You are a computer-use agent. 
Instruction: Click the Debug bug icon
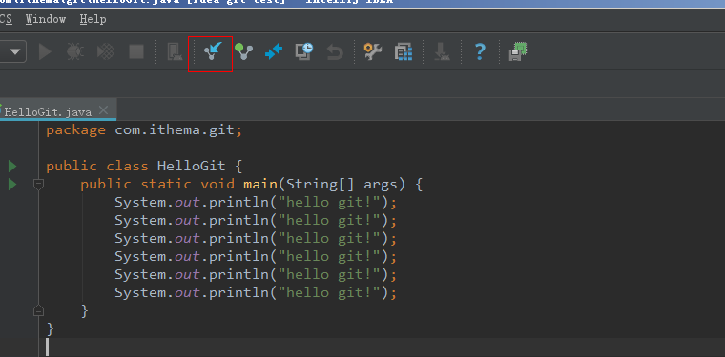pos(75,51)
